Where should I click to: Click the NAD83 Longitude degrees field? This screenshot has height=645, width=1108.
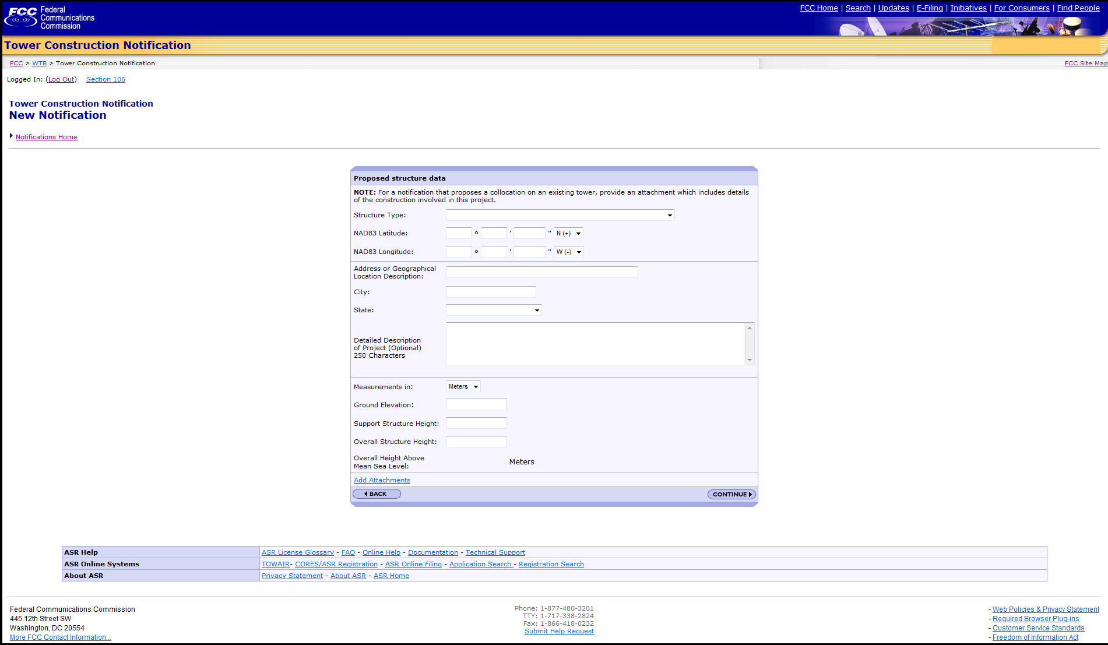(x=459, y=252)
